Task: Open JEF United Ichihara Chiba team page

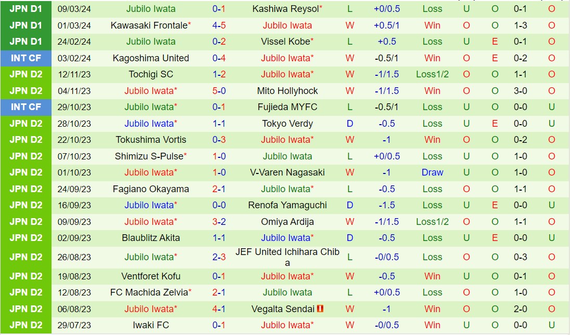Action: (287, 257)
